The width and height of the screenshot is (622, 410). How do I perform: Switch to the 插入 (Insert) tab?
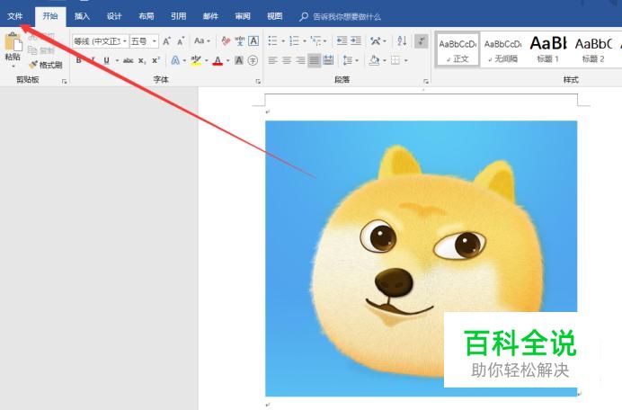tap(82, 16)
